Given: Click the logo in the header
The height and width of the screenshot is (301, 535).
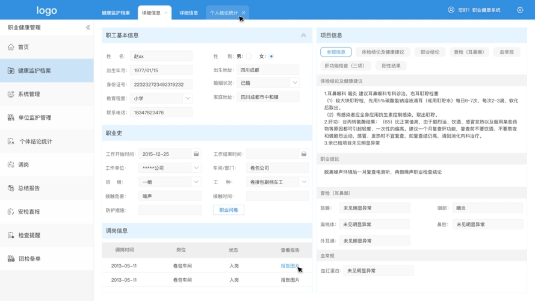Looking at the screenshot, I should coord(47,11).
